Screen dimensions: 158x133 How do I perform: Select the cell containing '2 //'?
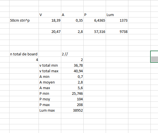(72, 54)
